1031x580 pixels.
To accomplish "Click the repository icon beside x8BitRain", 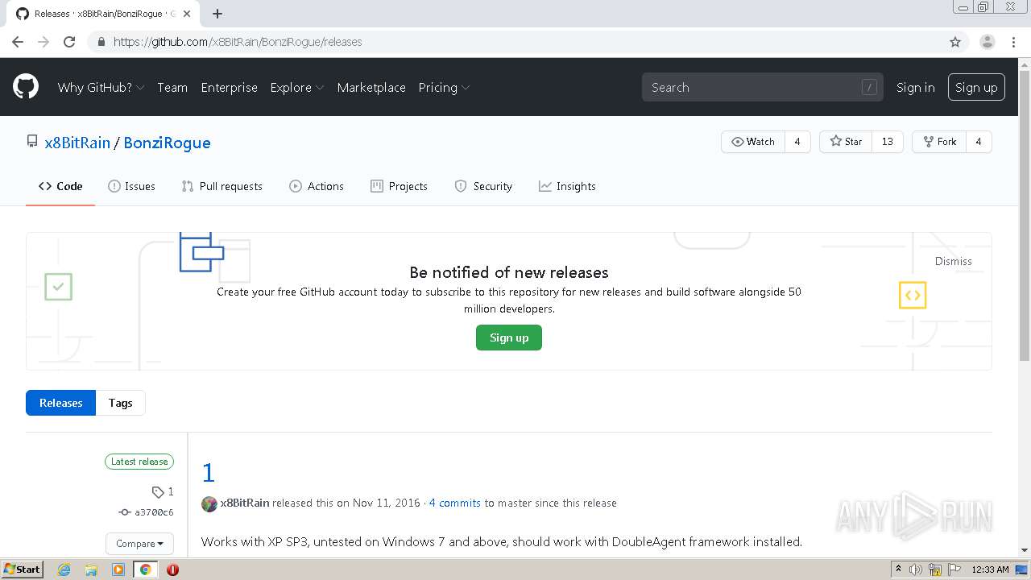I will 32,142.
